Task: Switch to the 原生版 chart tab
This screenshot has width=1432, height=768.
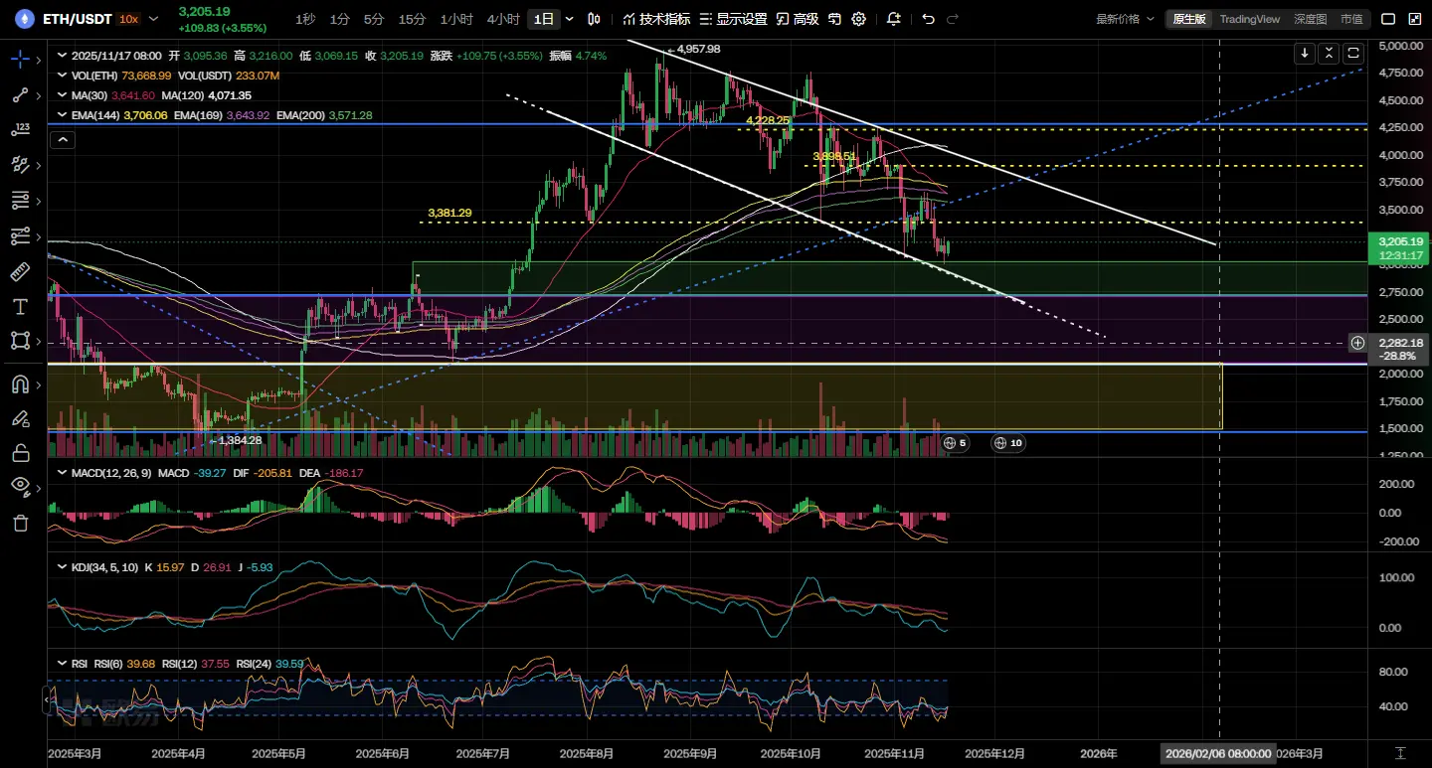Action: (1189, 19)
